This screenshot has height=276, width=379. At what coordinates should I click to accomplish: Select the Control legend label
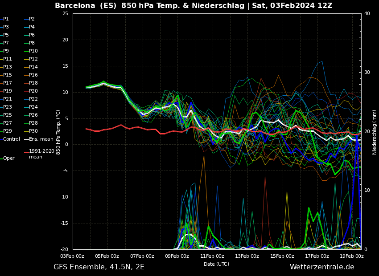[x=12, y=139]
